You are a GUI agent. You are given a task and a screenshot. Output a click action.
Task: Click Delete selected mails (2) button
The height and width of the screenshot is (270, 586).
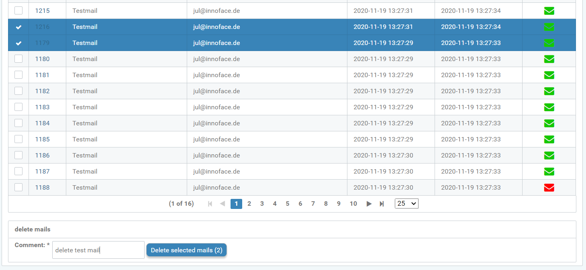(186, 250)
